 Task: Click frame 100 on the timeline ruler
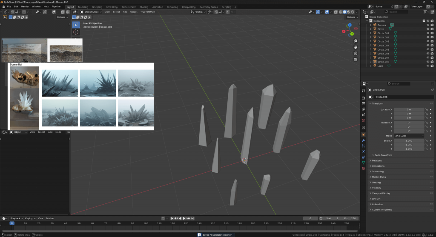(146, 223)
